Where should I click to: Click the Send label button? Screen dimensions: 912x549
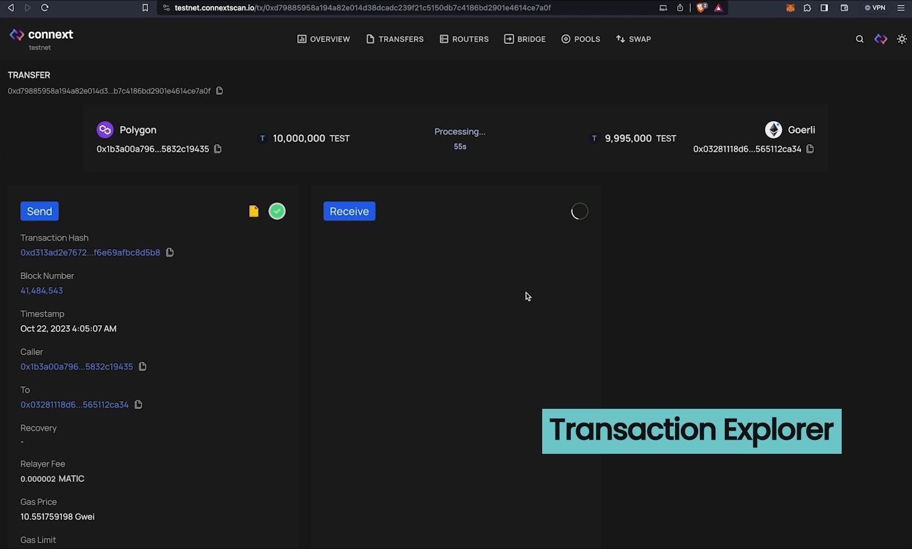(40, 211)
